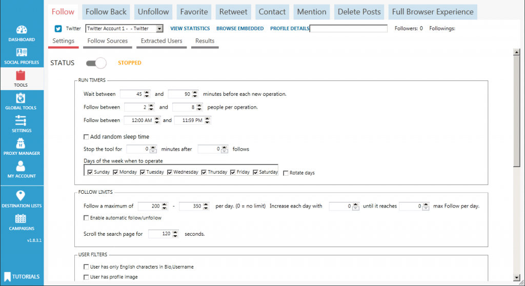The width and height of the screenshot is (525, 286).
Task: Increase the follow maximum 200 per day stepper
Action: click(165, 204)
